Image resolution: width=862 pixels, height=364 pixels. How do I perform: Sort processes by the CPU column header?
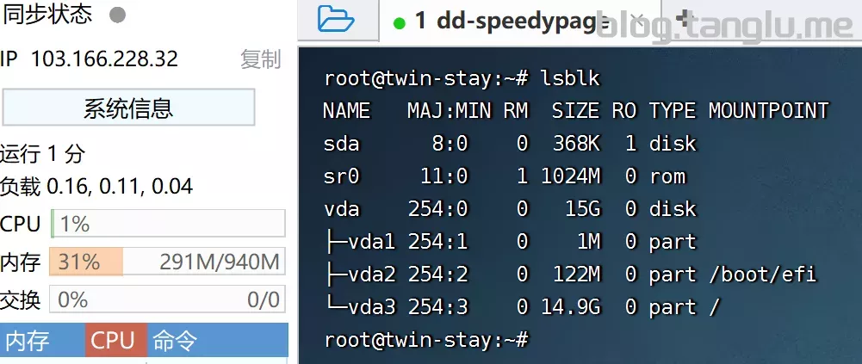(x=115, y=341)
